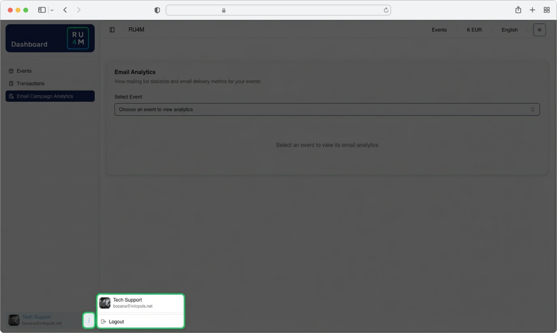Open Events in the sidebar

point(24,71)
